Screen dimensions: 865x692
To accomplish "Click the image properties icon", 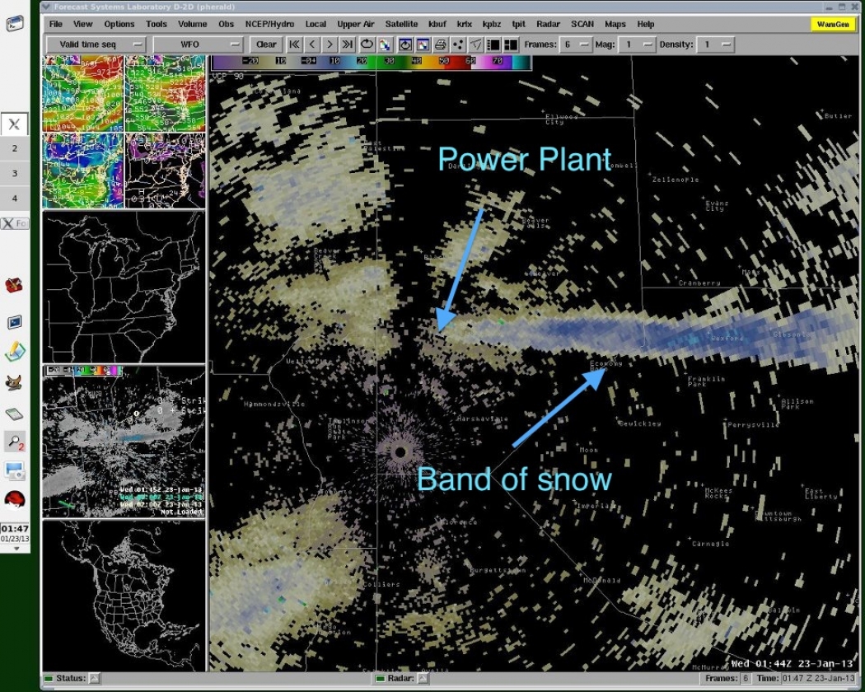I will pos(424,45).
